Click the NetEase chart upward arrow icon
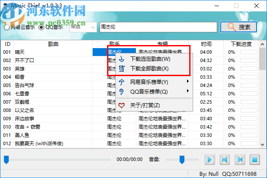Screen dimensions: 267x178 121,82
